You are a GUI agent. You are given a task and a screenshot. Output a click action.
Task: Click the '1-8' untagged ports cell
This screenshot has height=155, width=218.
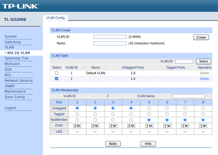point(133,73)
